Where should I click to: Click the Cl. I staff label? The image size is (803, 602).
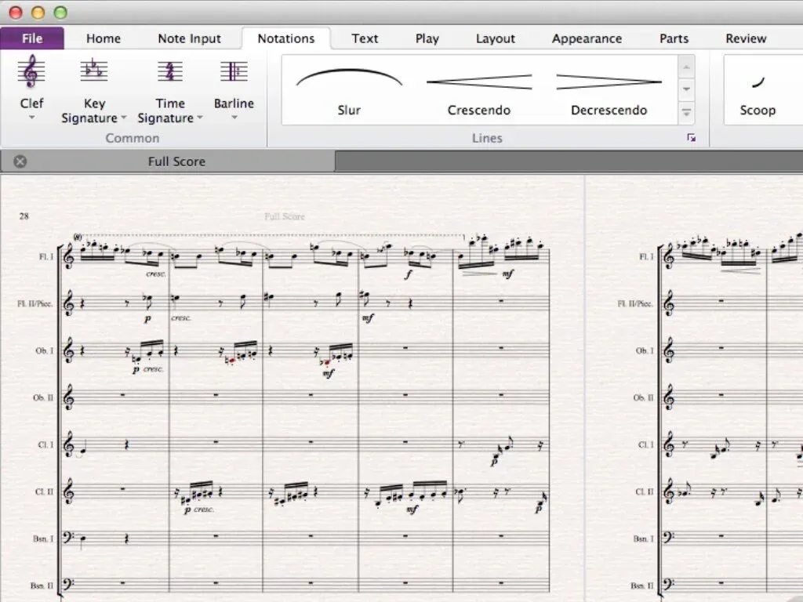45,445
